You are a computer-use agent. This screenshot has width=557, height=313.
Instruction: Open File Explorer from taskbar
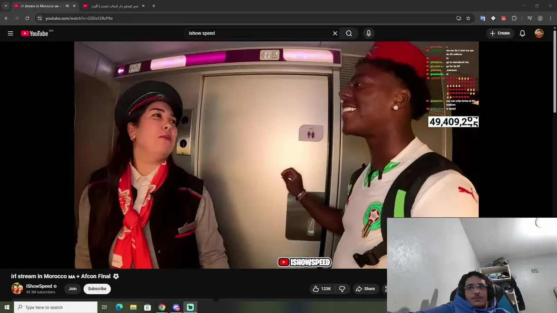point(133,307)
